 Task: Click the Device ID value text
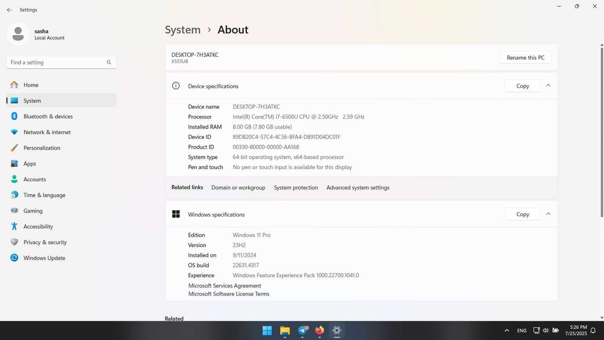286,136
